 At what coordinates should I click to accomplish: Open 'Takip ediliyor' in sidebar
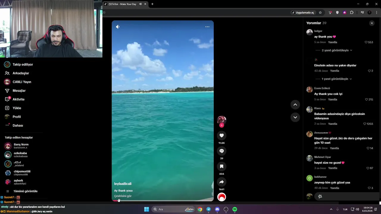[23, 64]
